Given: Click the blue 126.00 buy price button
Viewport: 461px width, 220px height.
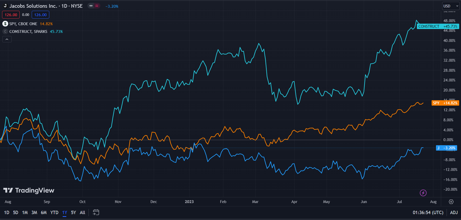Looking at the screenshot, I should pyautogui.click(x=41, y=15).
